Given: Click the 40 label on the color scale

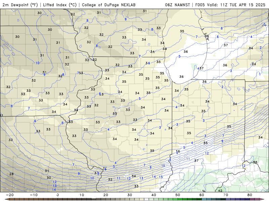Looking at the screenshot, I should 154,195.
